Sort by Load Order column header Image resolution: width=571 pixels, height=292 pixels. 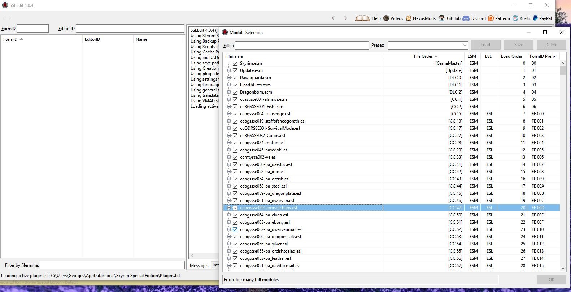[511, 56]
